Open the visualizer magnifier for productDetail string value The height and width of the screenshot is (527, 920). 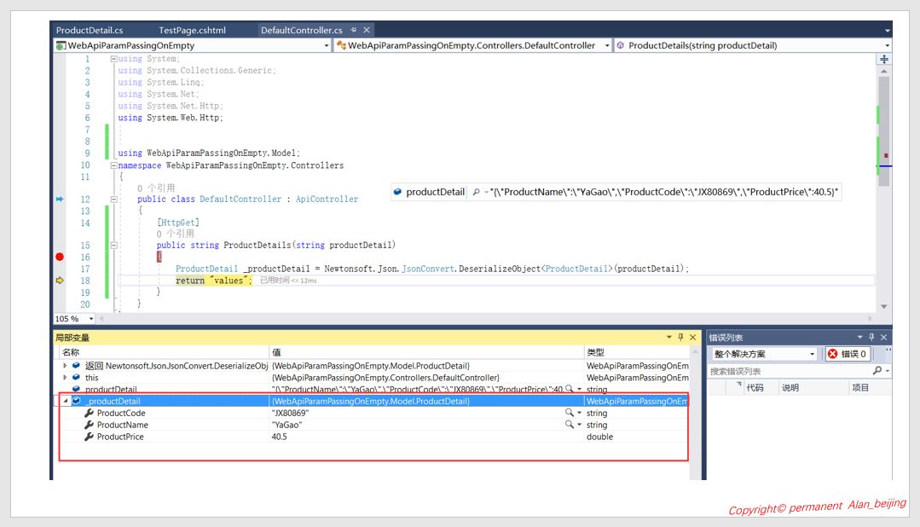click(x=569, y=389)
